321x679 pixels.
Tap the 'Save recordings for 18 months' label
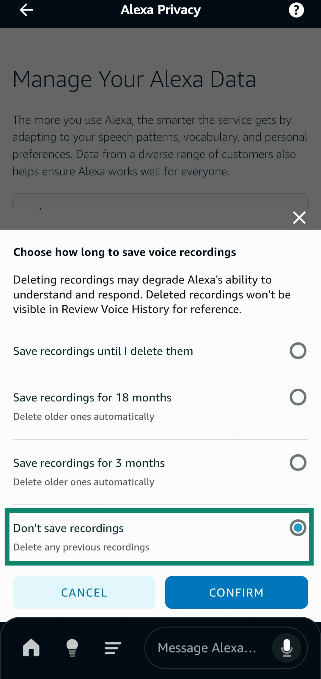(92, 397)
